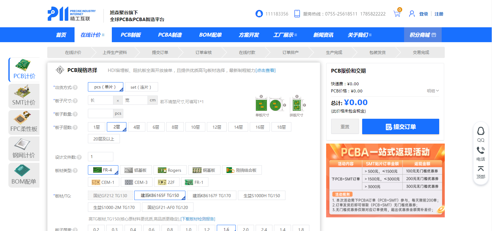This screenshot has height=231, width=492.
Task: Open the shopping cart icon
Action: coord(397,14)
